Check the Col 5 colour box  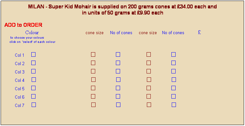click(33, 88)
